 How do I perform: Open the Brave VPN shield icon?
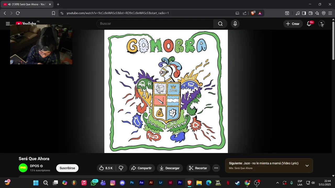[x=324, y=13]
